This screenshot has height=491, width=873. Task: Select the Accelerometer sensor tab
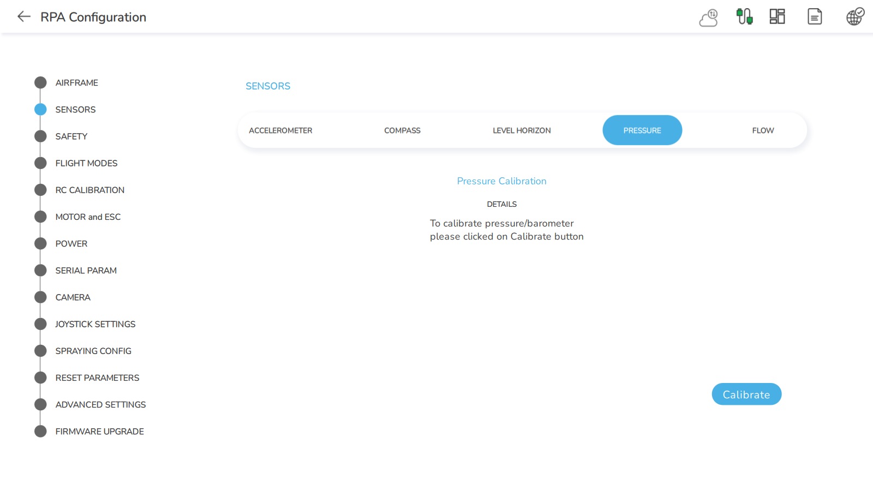280,130
